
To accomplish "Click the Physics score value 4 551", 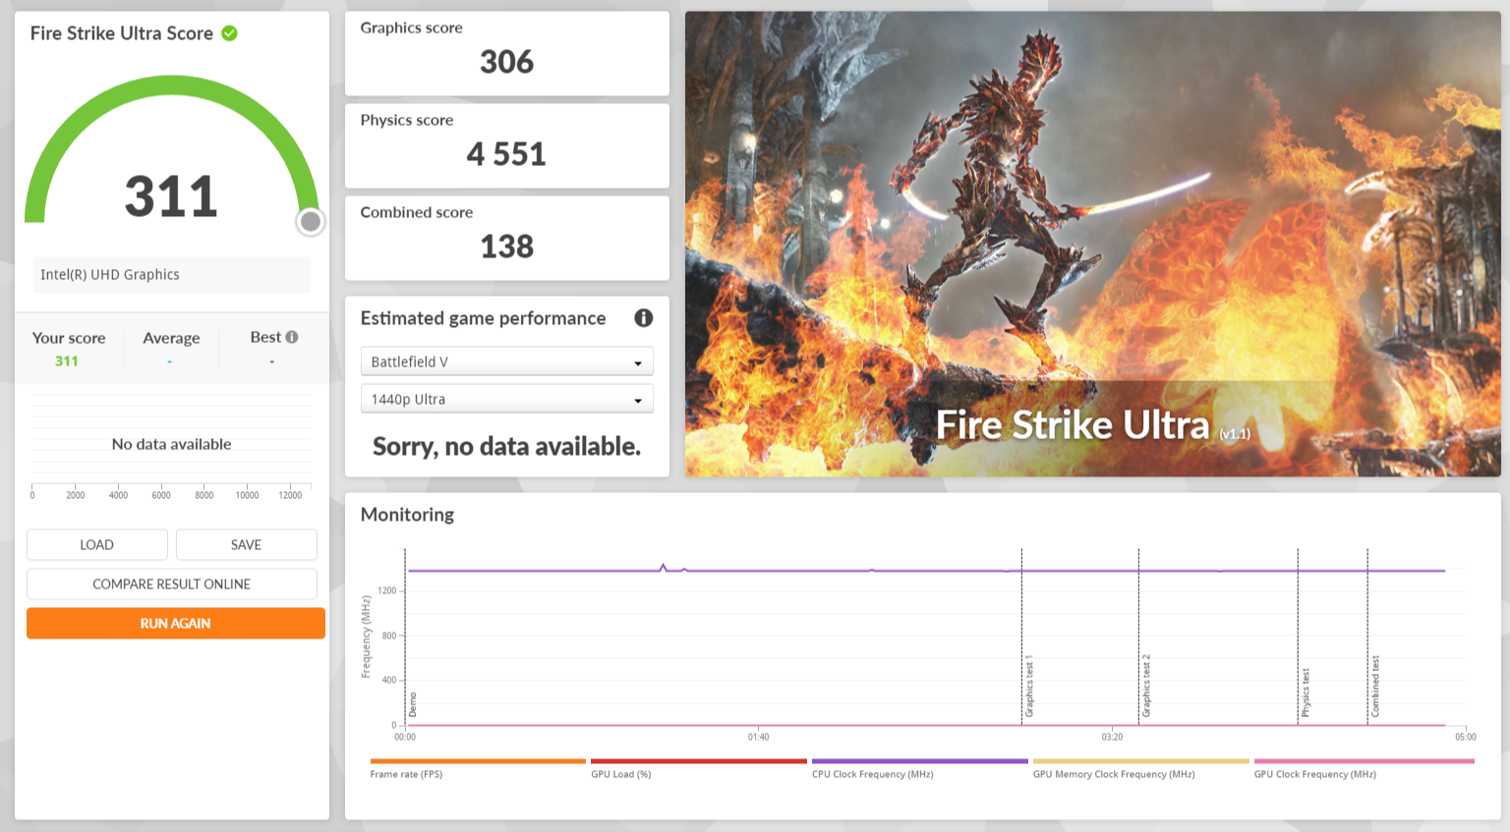I will pyautogui.click(x=506, y=154).
